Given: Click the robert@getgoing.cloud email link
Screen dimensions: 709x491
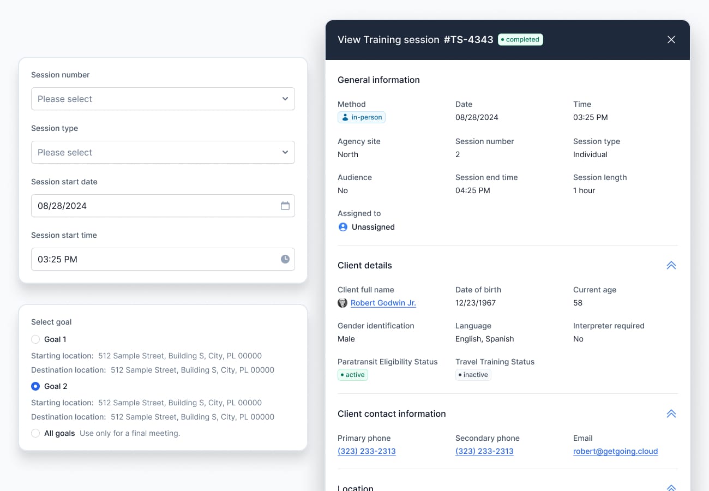Looking at the screenshot, I should tap(615, 451).
